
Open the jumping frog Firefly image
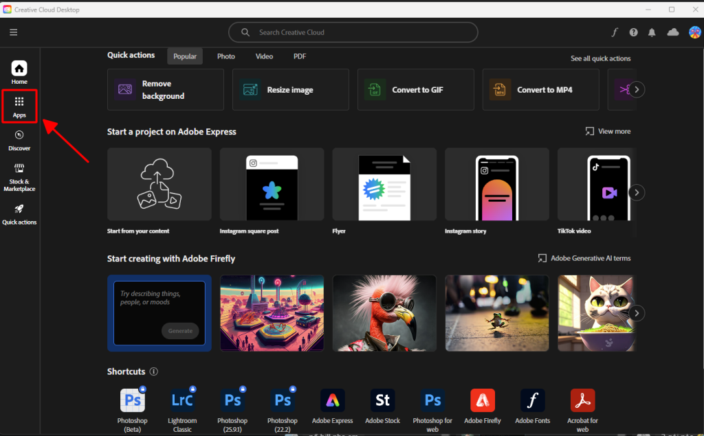[x=496, y=313]
